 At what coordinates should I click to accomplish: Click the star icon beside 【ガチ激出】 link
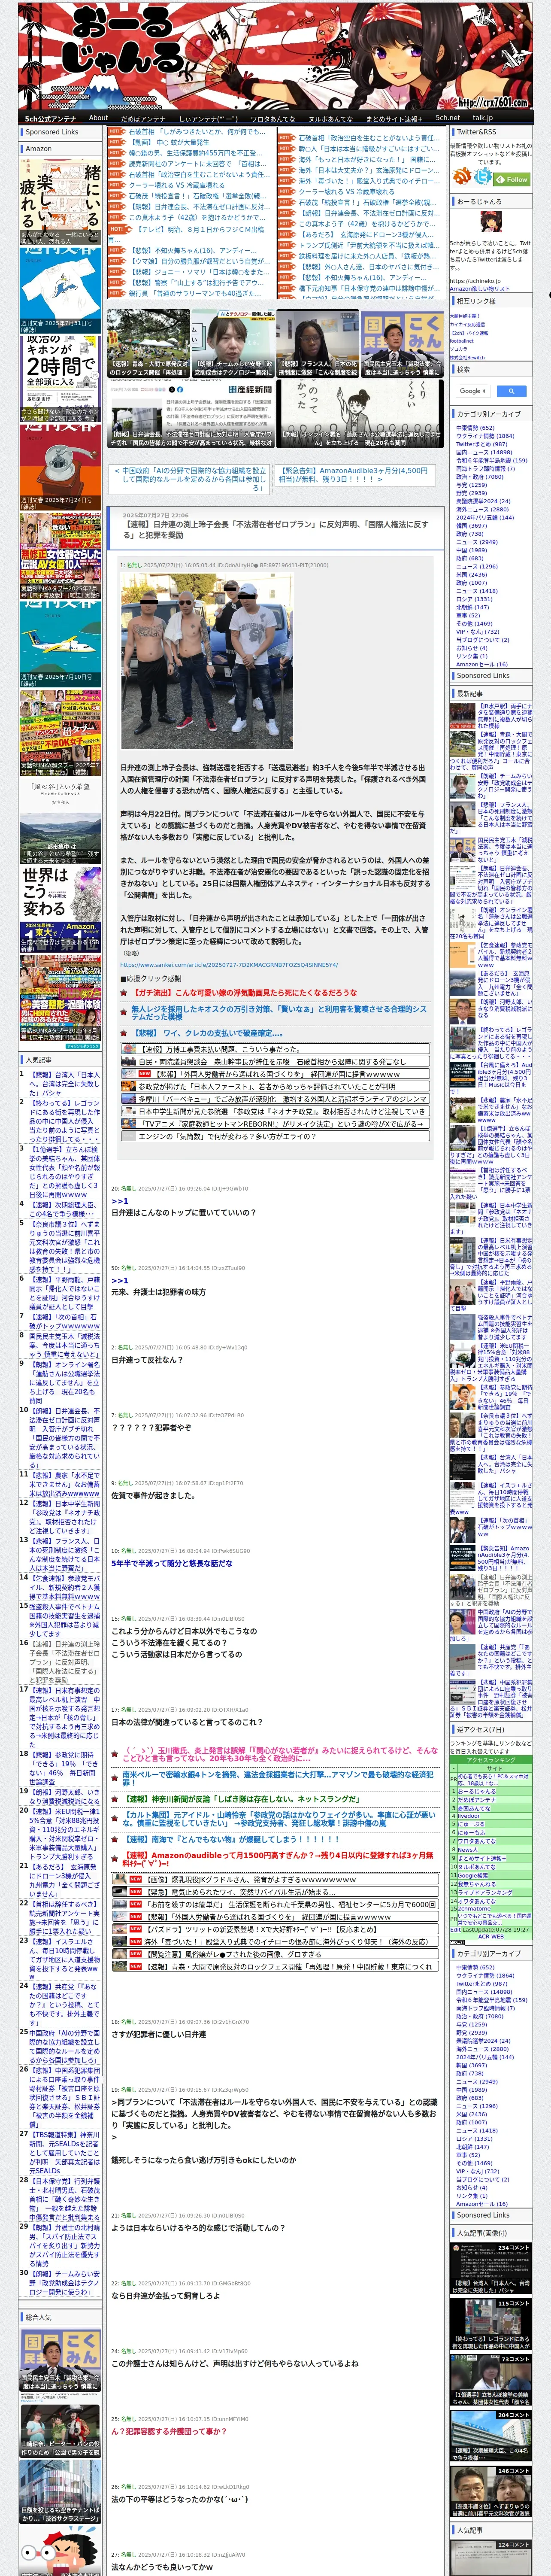(x=124, y=992)
